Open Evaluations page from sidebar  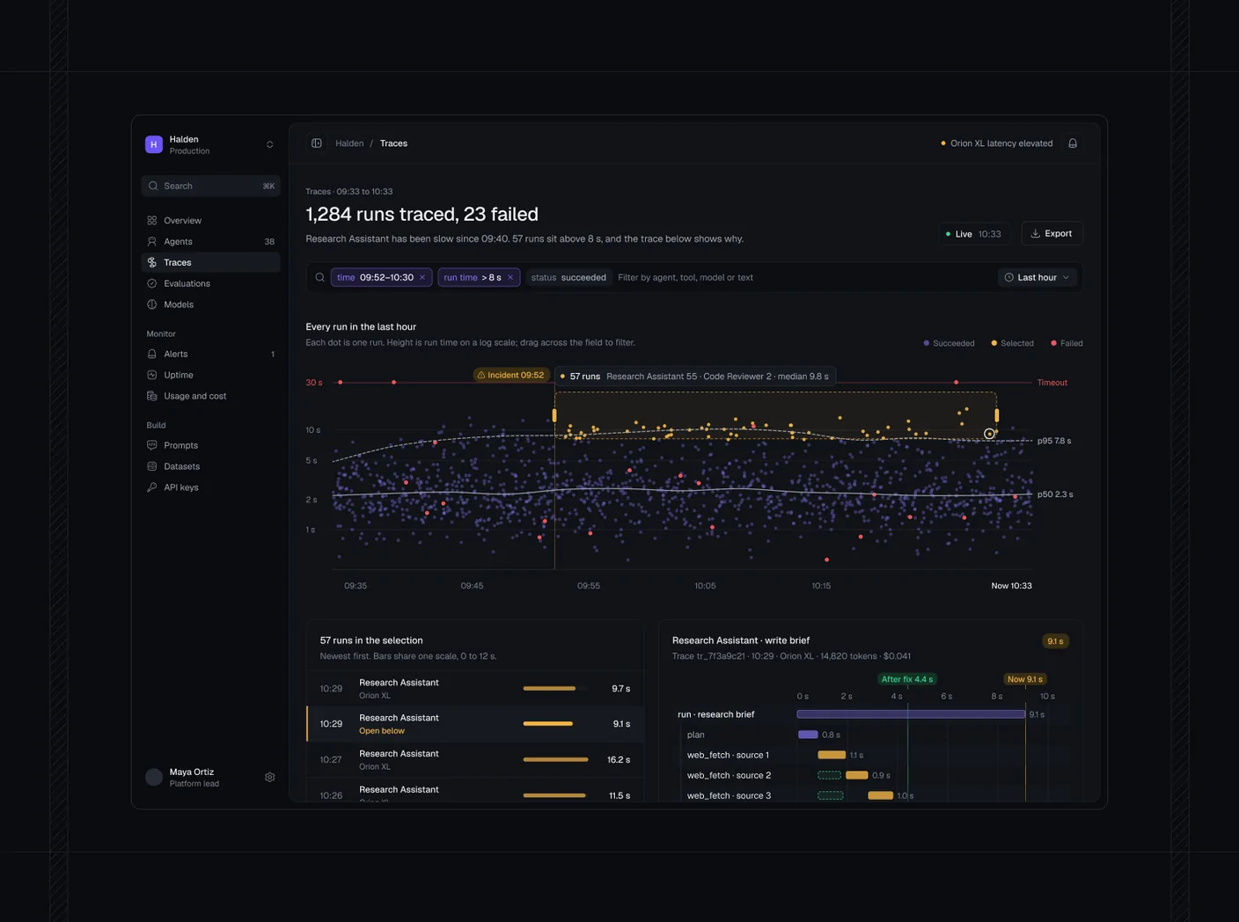tap(210, 284)
